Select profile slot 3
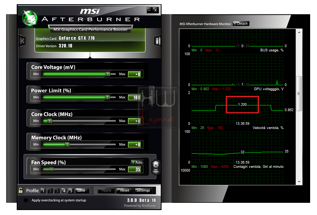 [x=57, y=191]
